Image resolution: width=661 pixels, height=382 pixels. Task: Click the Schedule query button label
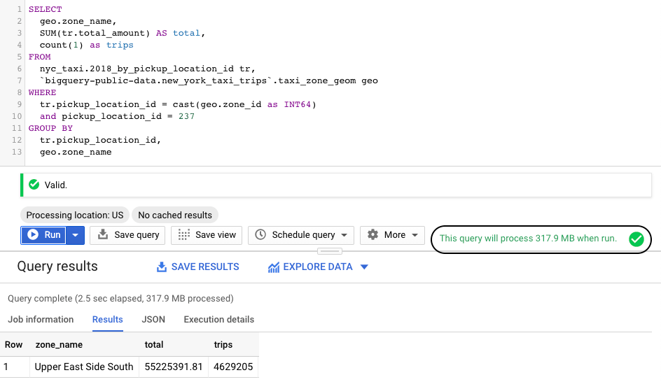(x=303, y=235)
